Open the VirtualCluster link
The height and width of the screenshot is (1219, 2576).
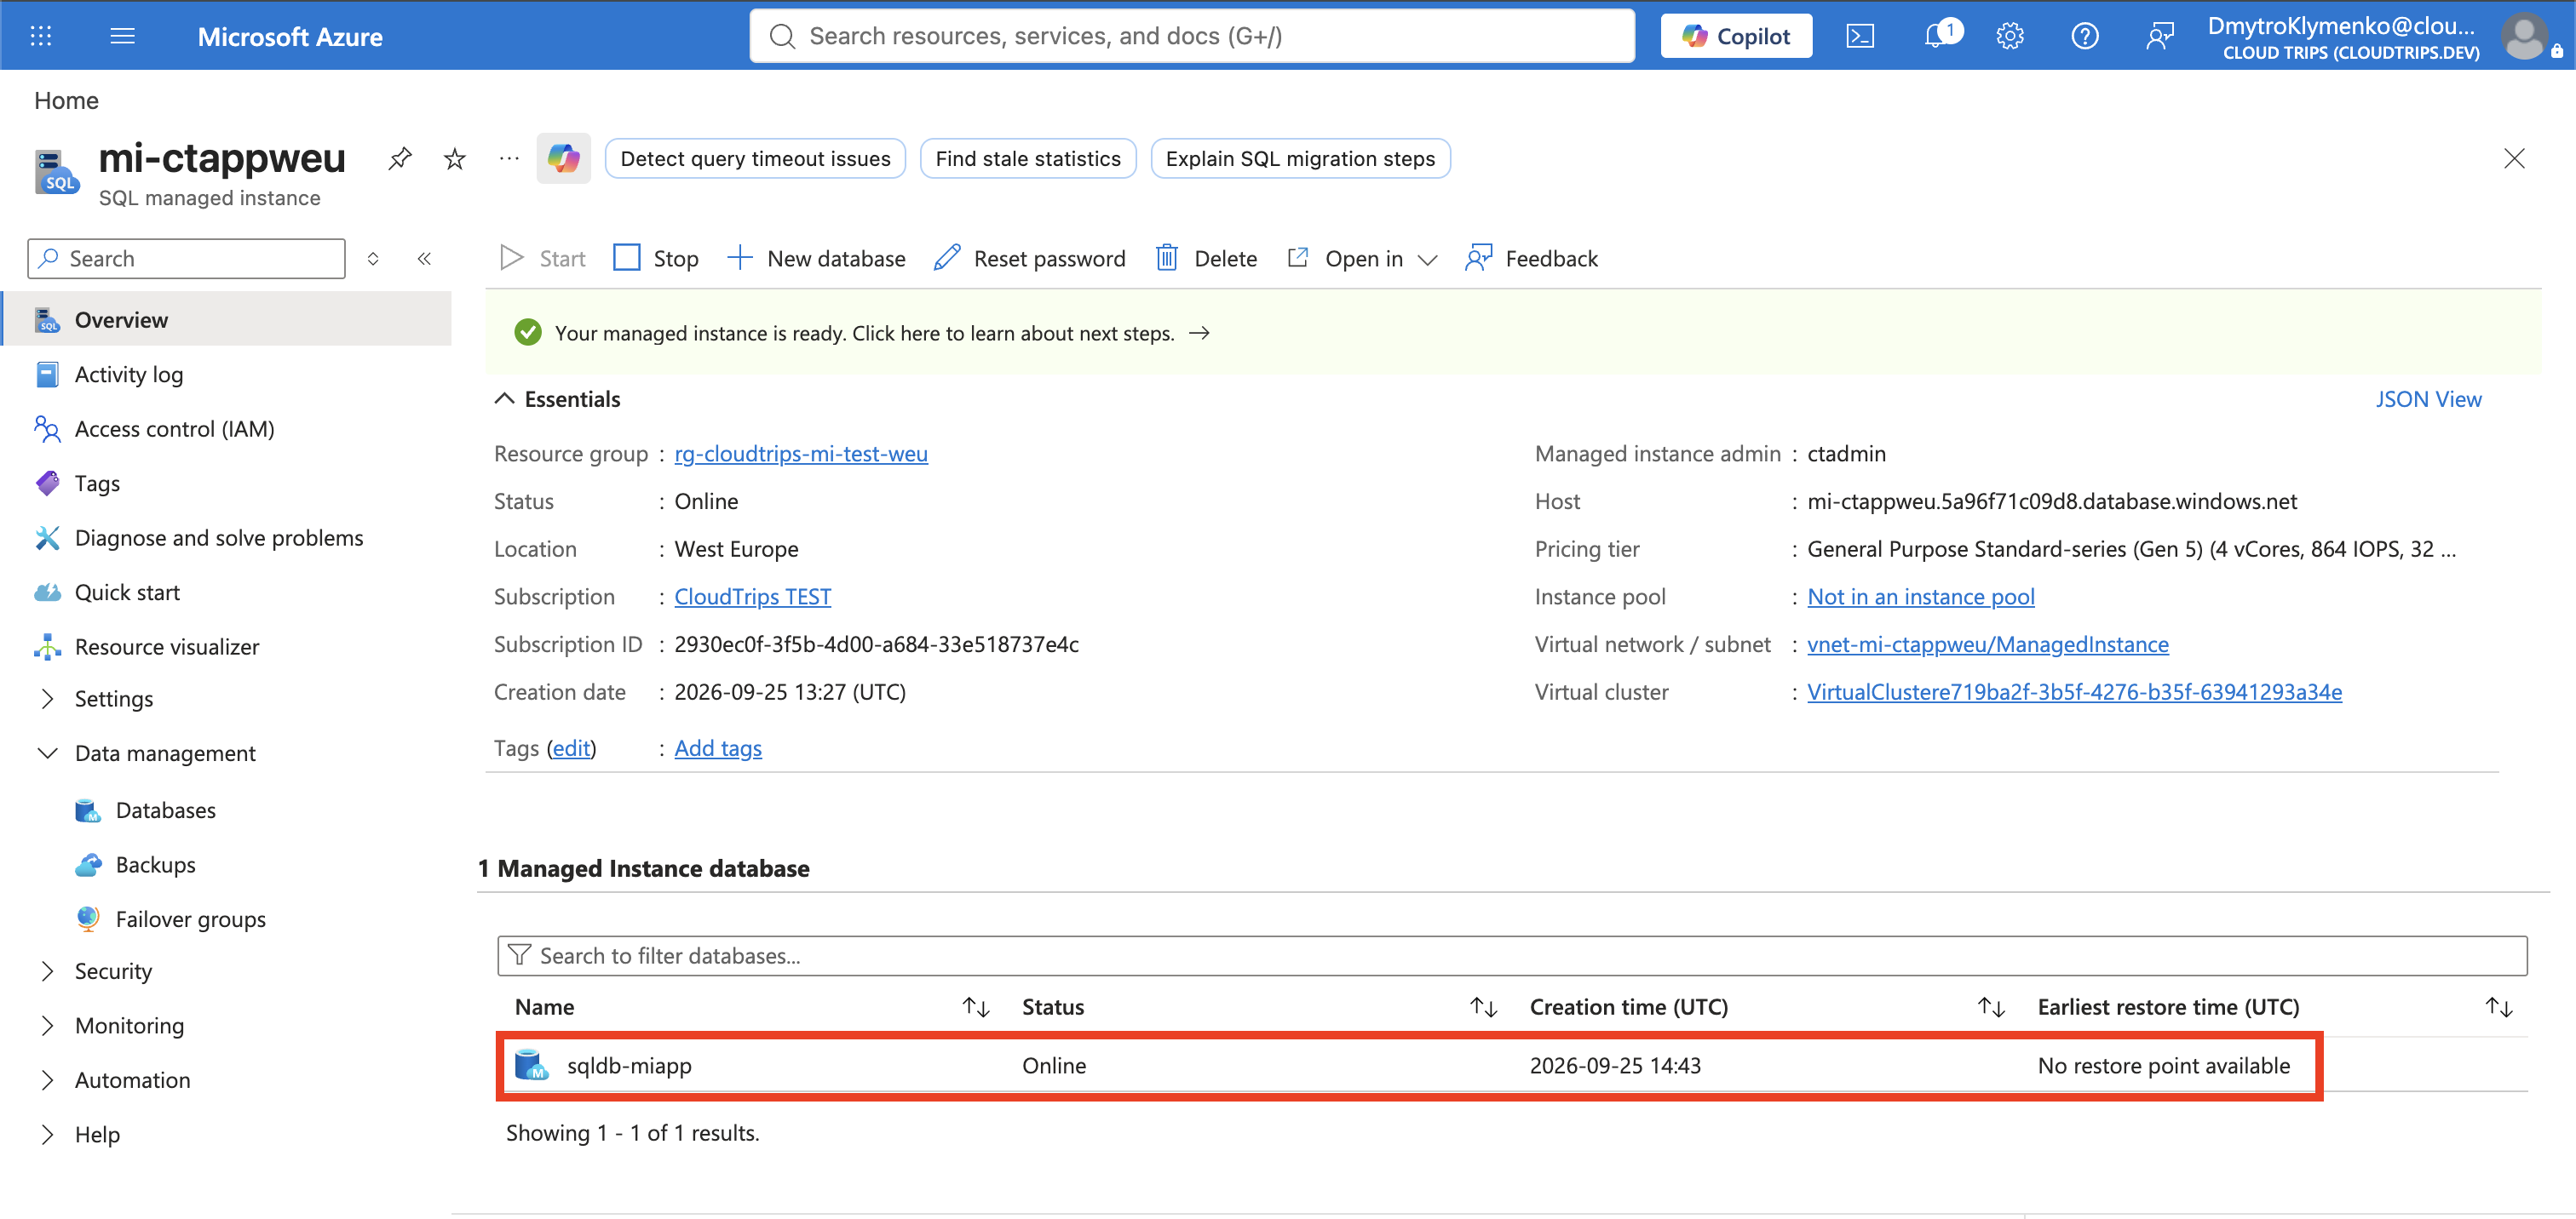point(2074,691)
